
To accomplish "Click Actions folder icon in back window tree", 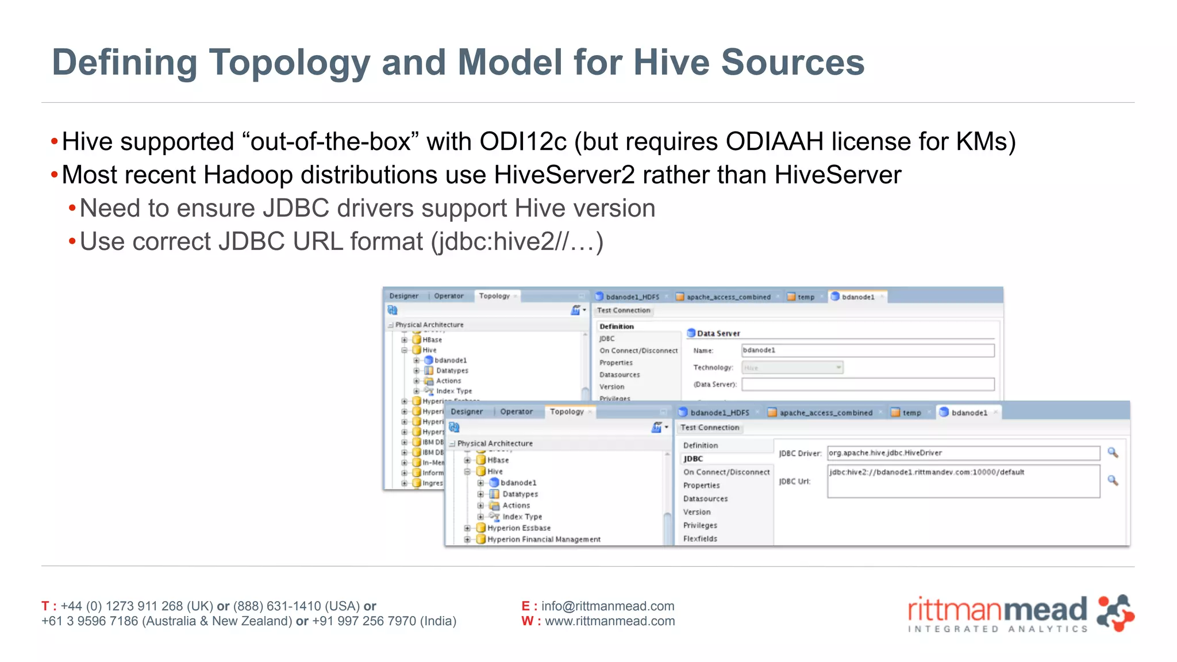I will pos(429,381).
